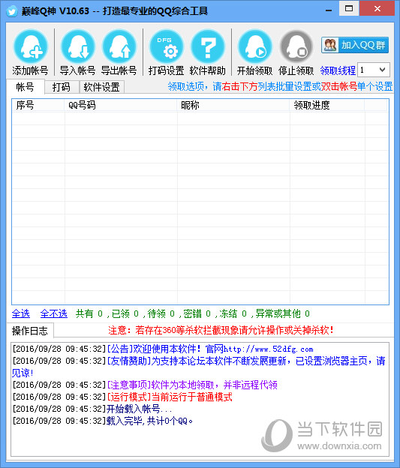
Task: Switch to the 软件设置 tab
Action: coord(101,87)
